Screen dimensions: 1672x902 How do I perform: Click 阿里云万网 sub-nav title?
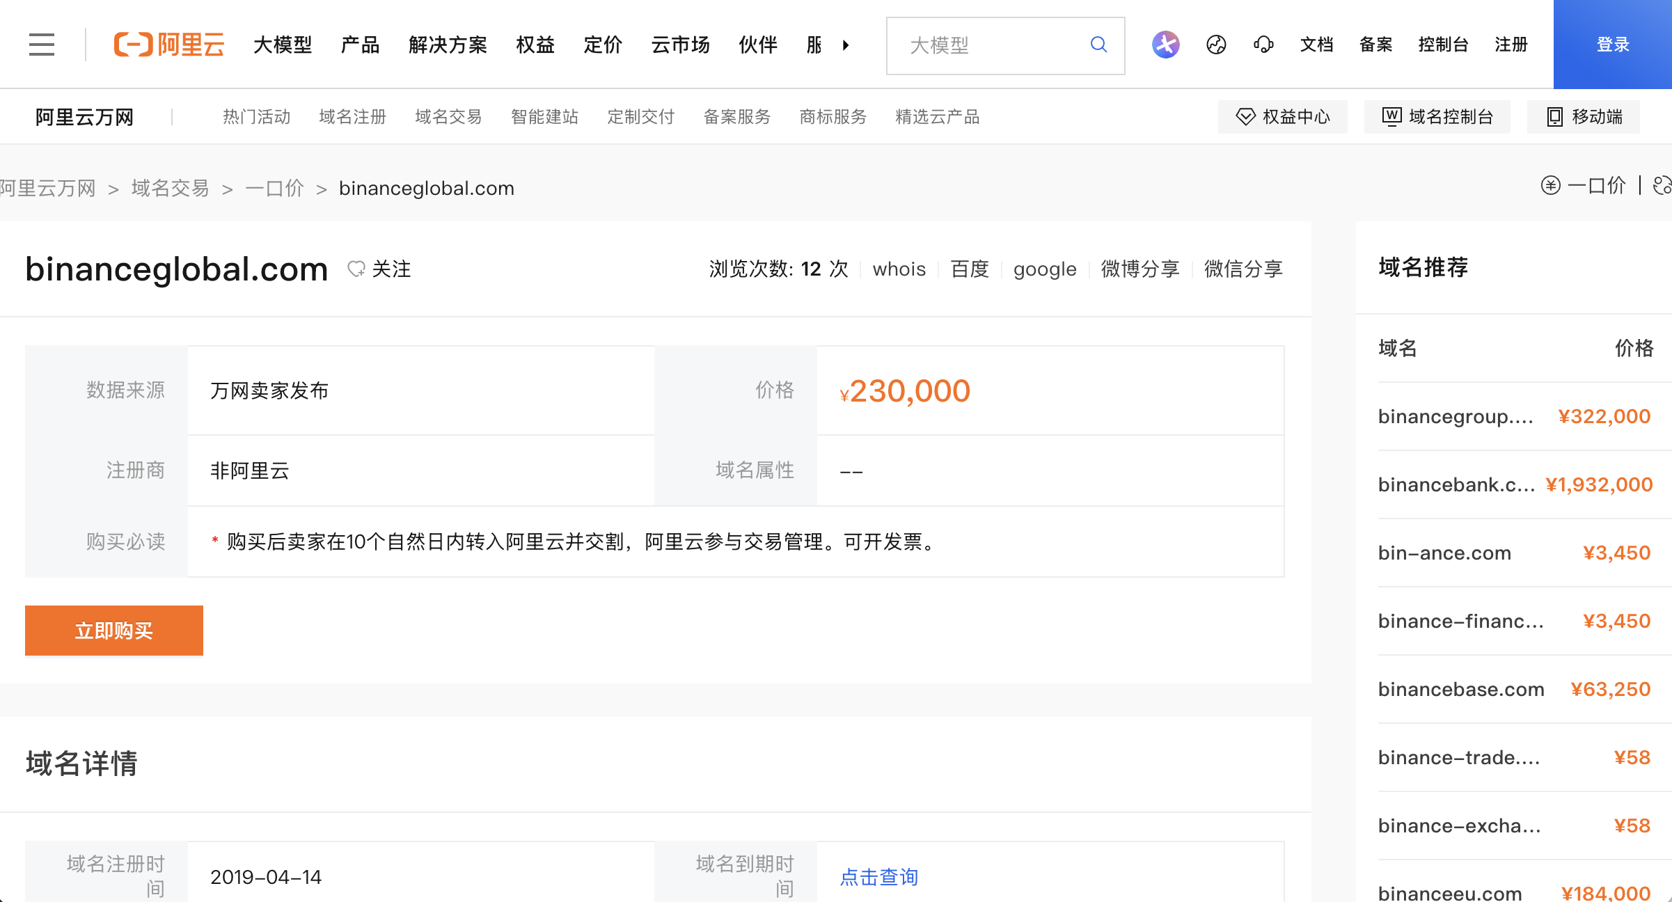tap(84, 117)
